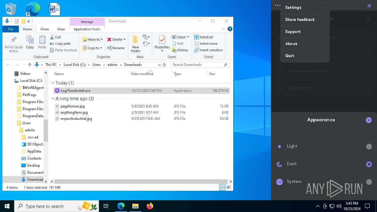This screenshot has height=212, width=377.
Task: Switch to the Share tab
Action: coord(44,29)
